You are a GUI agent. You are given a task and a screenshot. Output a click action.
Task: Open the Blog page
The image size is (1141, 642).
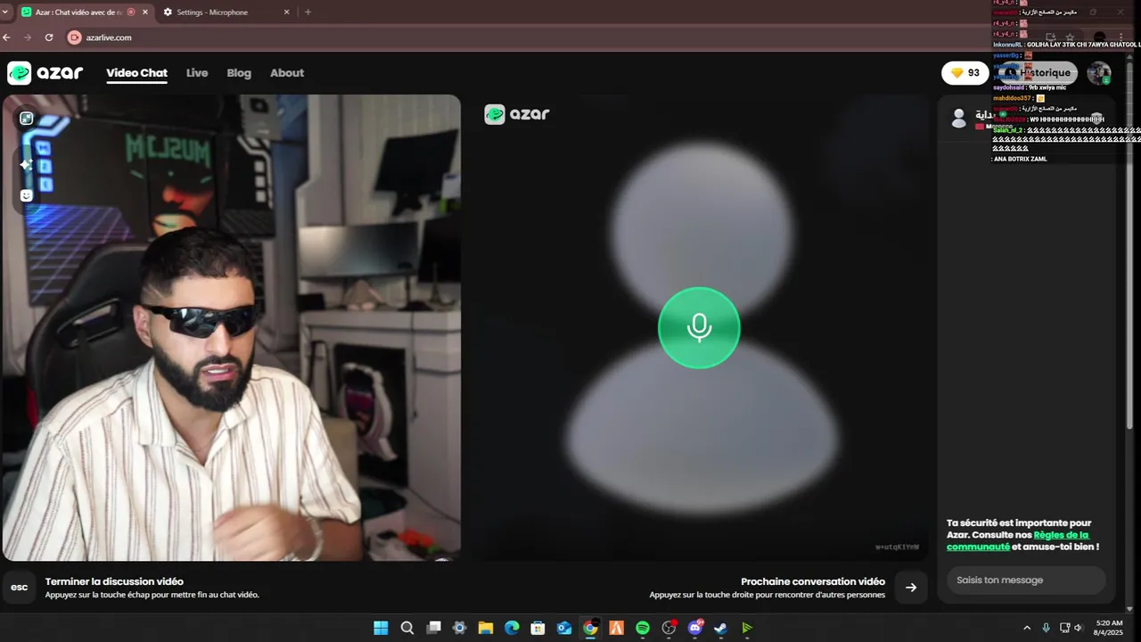click(239, 73)
